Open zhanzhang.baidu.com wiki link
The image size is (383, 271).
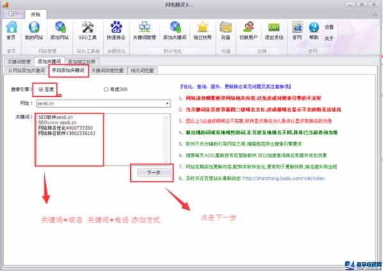[x=283, y=179]
